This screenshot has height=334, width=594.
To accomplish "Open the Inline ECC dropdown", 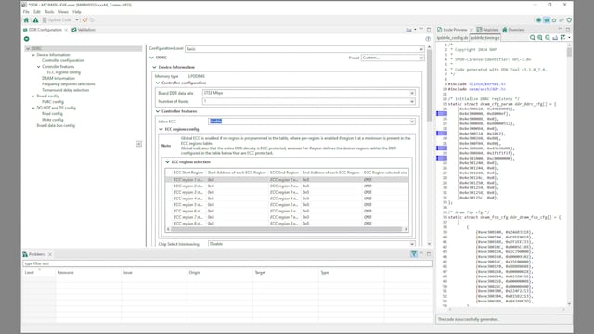I will coord(312,122).
